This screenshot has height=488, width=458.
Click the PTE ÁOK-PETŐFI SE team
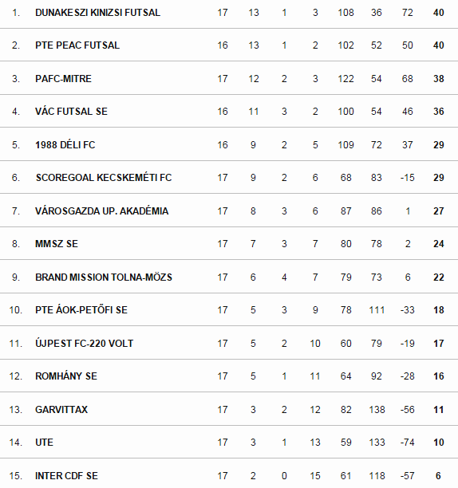point(81,310)
